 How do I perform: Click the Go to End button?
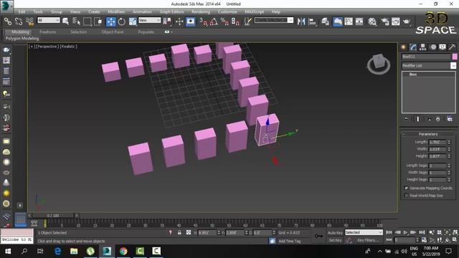[422, 232]
